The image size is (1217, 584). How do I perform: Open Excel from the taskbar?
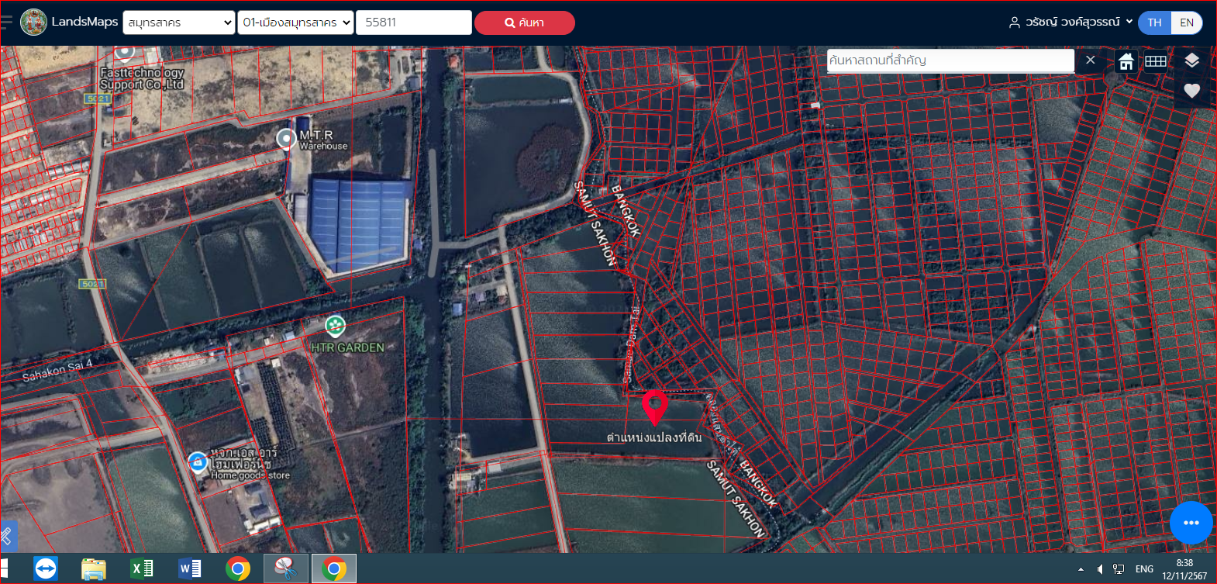click(x=142, y=568)
